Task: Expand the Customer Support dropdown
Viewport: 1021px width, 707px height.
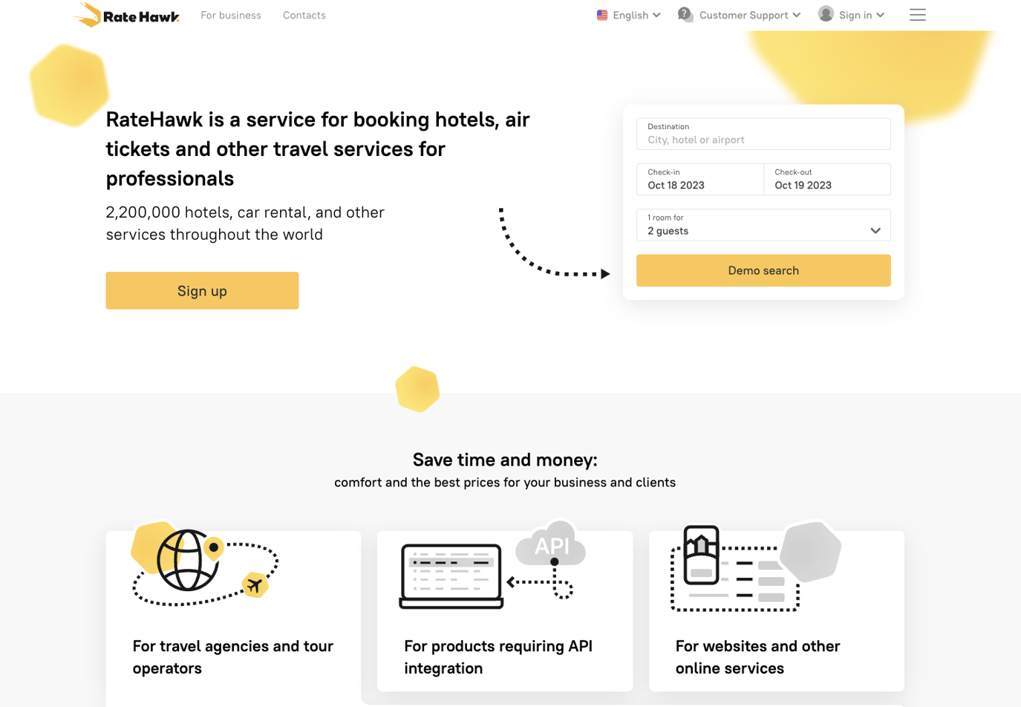Action: [746, 14]
